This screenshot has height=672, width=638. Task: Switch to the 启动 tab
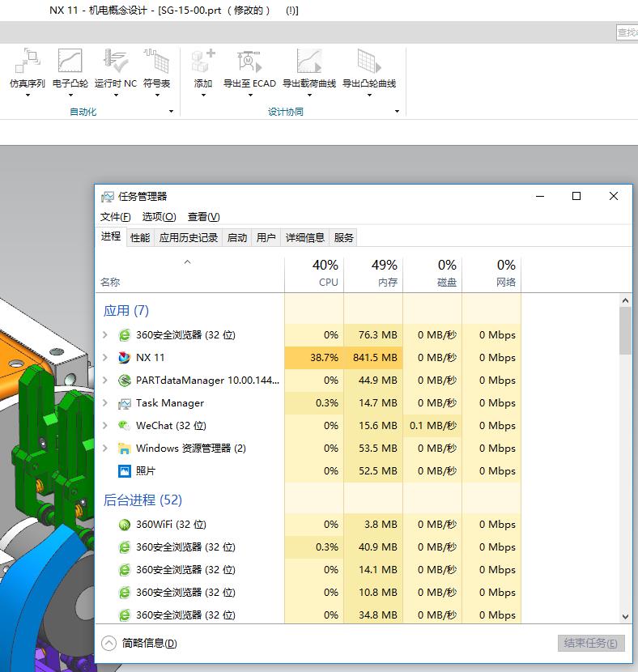pyautogui.click(x=237, y=237)
